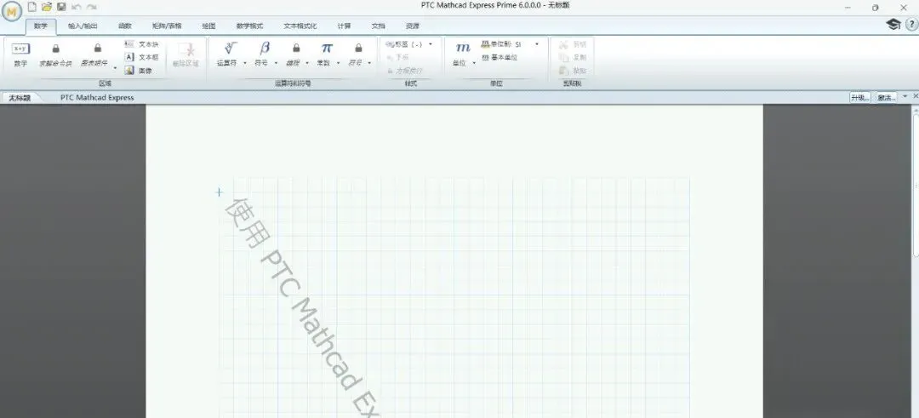919x418 pixels.
Task: Click the 下标 subscript button
Action: click(x=397, y=57)
